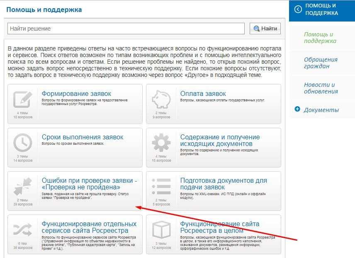Expand Документы with the plus icon
The height and width of the screenshot is (258, 355).
[297, 109]
